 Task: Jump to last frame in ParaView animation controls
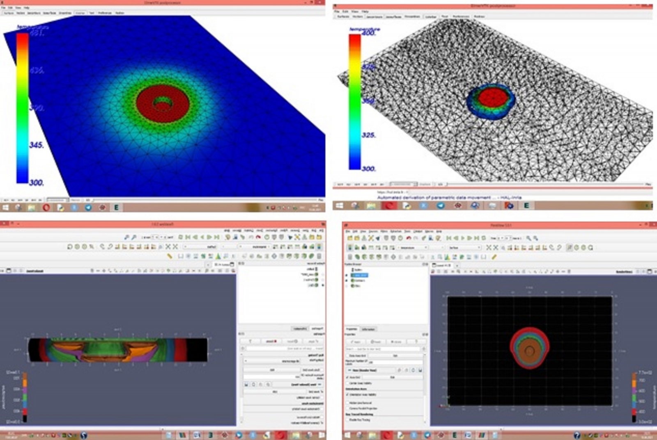[477, 238]
